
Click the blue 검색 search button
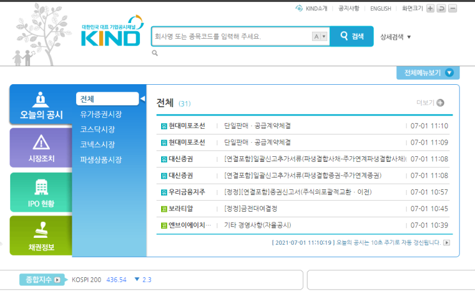[352, 36]
